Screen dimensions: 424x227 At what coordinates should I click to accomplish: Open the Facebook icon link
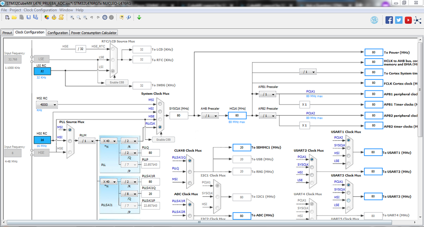[389, 20]
